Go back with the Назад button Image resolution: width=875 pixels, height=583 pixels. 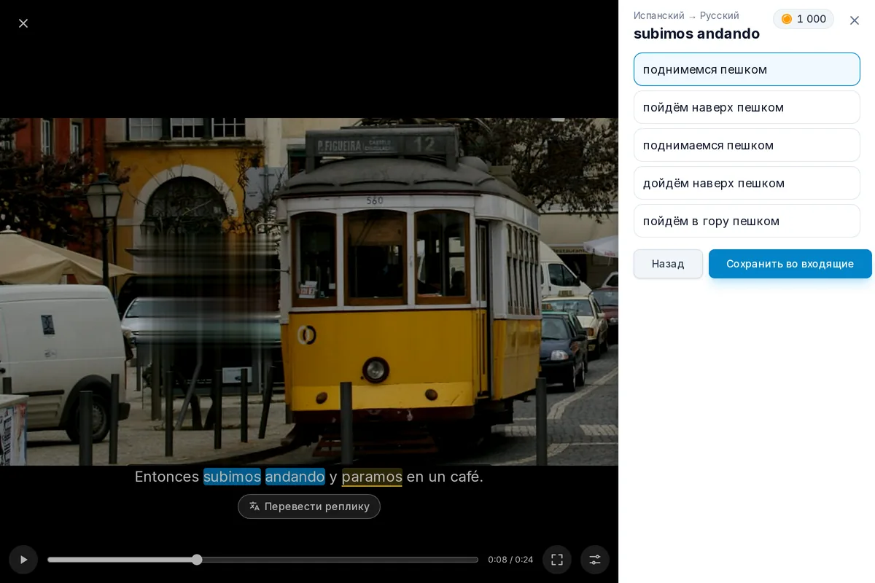(x=668, y=264)
